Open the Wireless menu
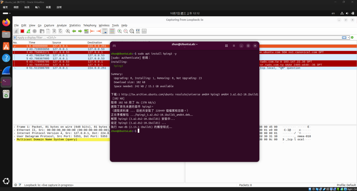This screenshot has height=191, width=357. 104,25
